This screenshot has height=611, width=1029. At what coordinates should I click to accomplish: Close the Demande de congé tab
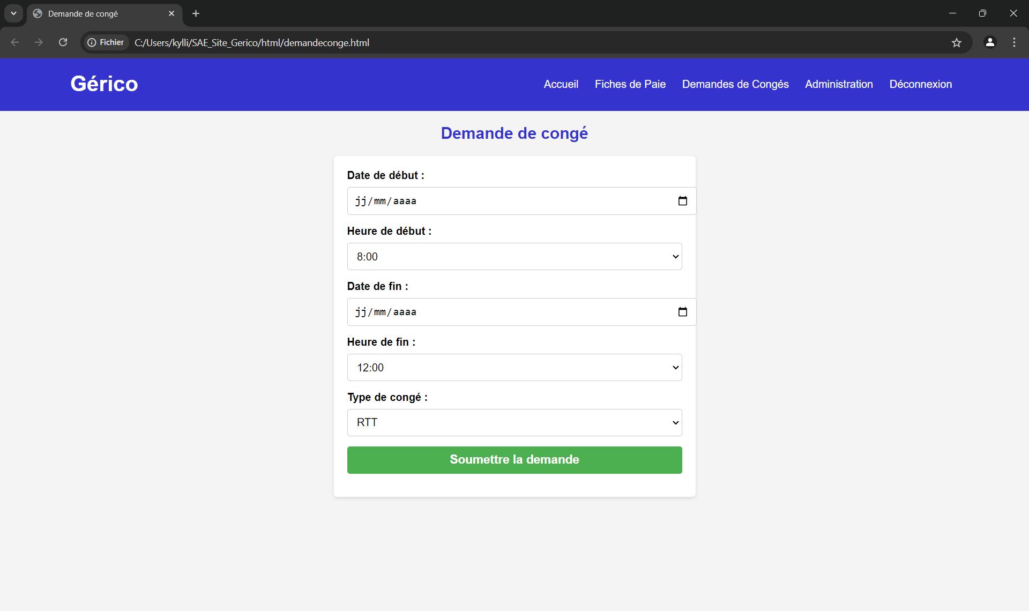click(171, 13)
